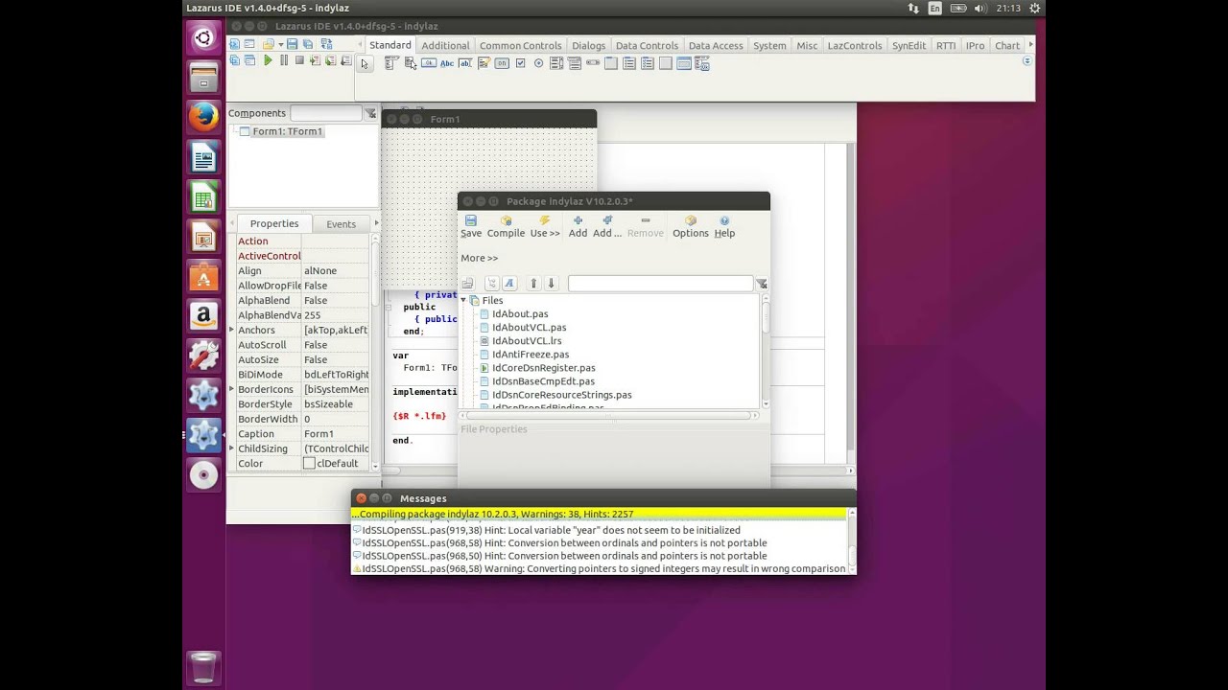Viewport: 1228px width, 690px height.
Task: Select the TLabel Abc component icon
Action: tap(447, 63)
